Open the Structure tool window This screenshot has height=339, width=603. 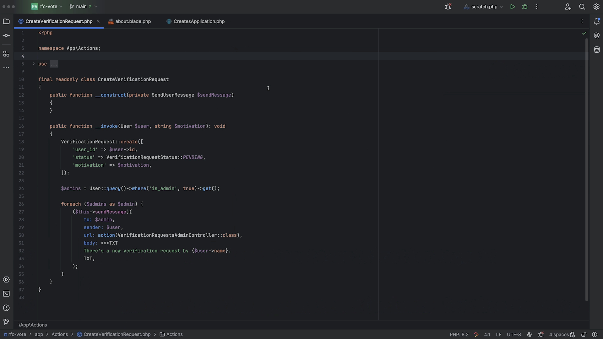point(6,54)
